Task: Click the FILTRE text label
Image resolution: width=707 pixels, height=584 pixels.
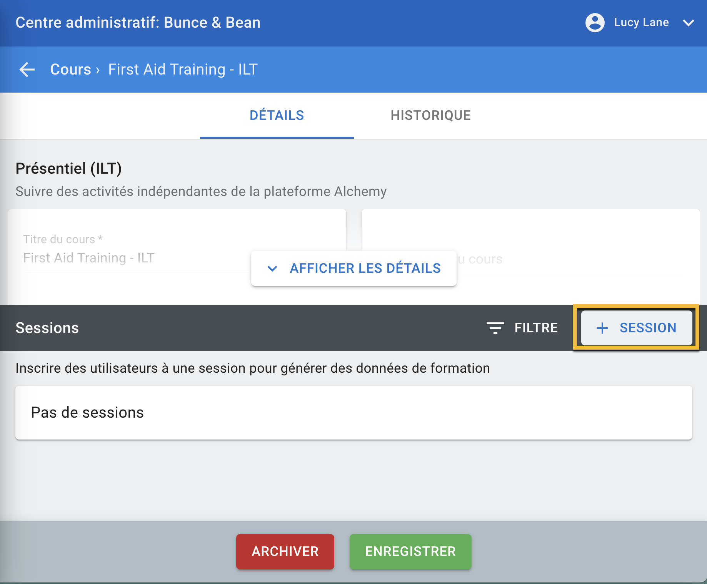Action: (x=536, y=328)
